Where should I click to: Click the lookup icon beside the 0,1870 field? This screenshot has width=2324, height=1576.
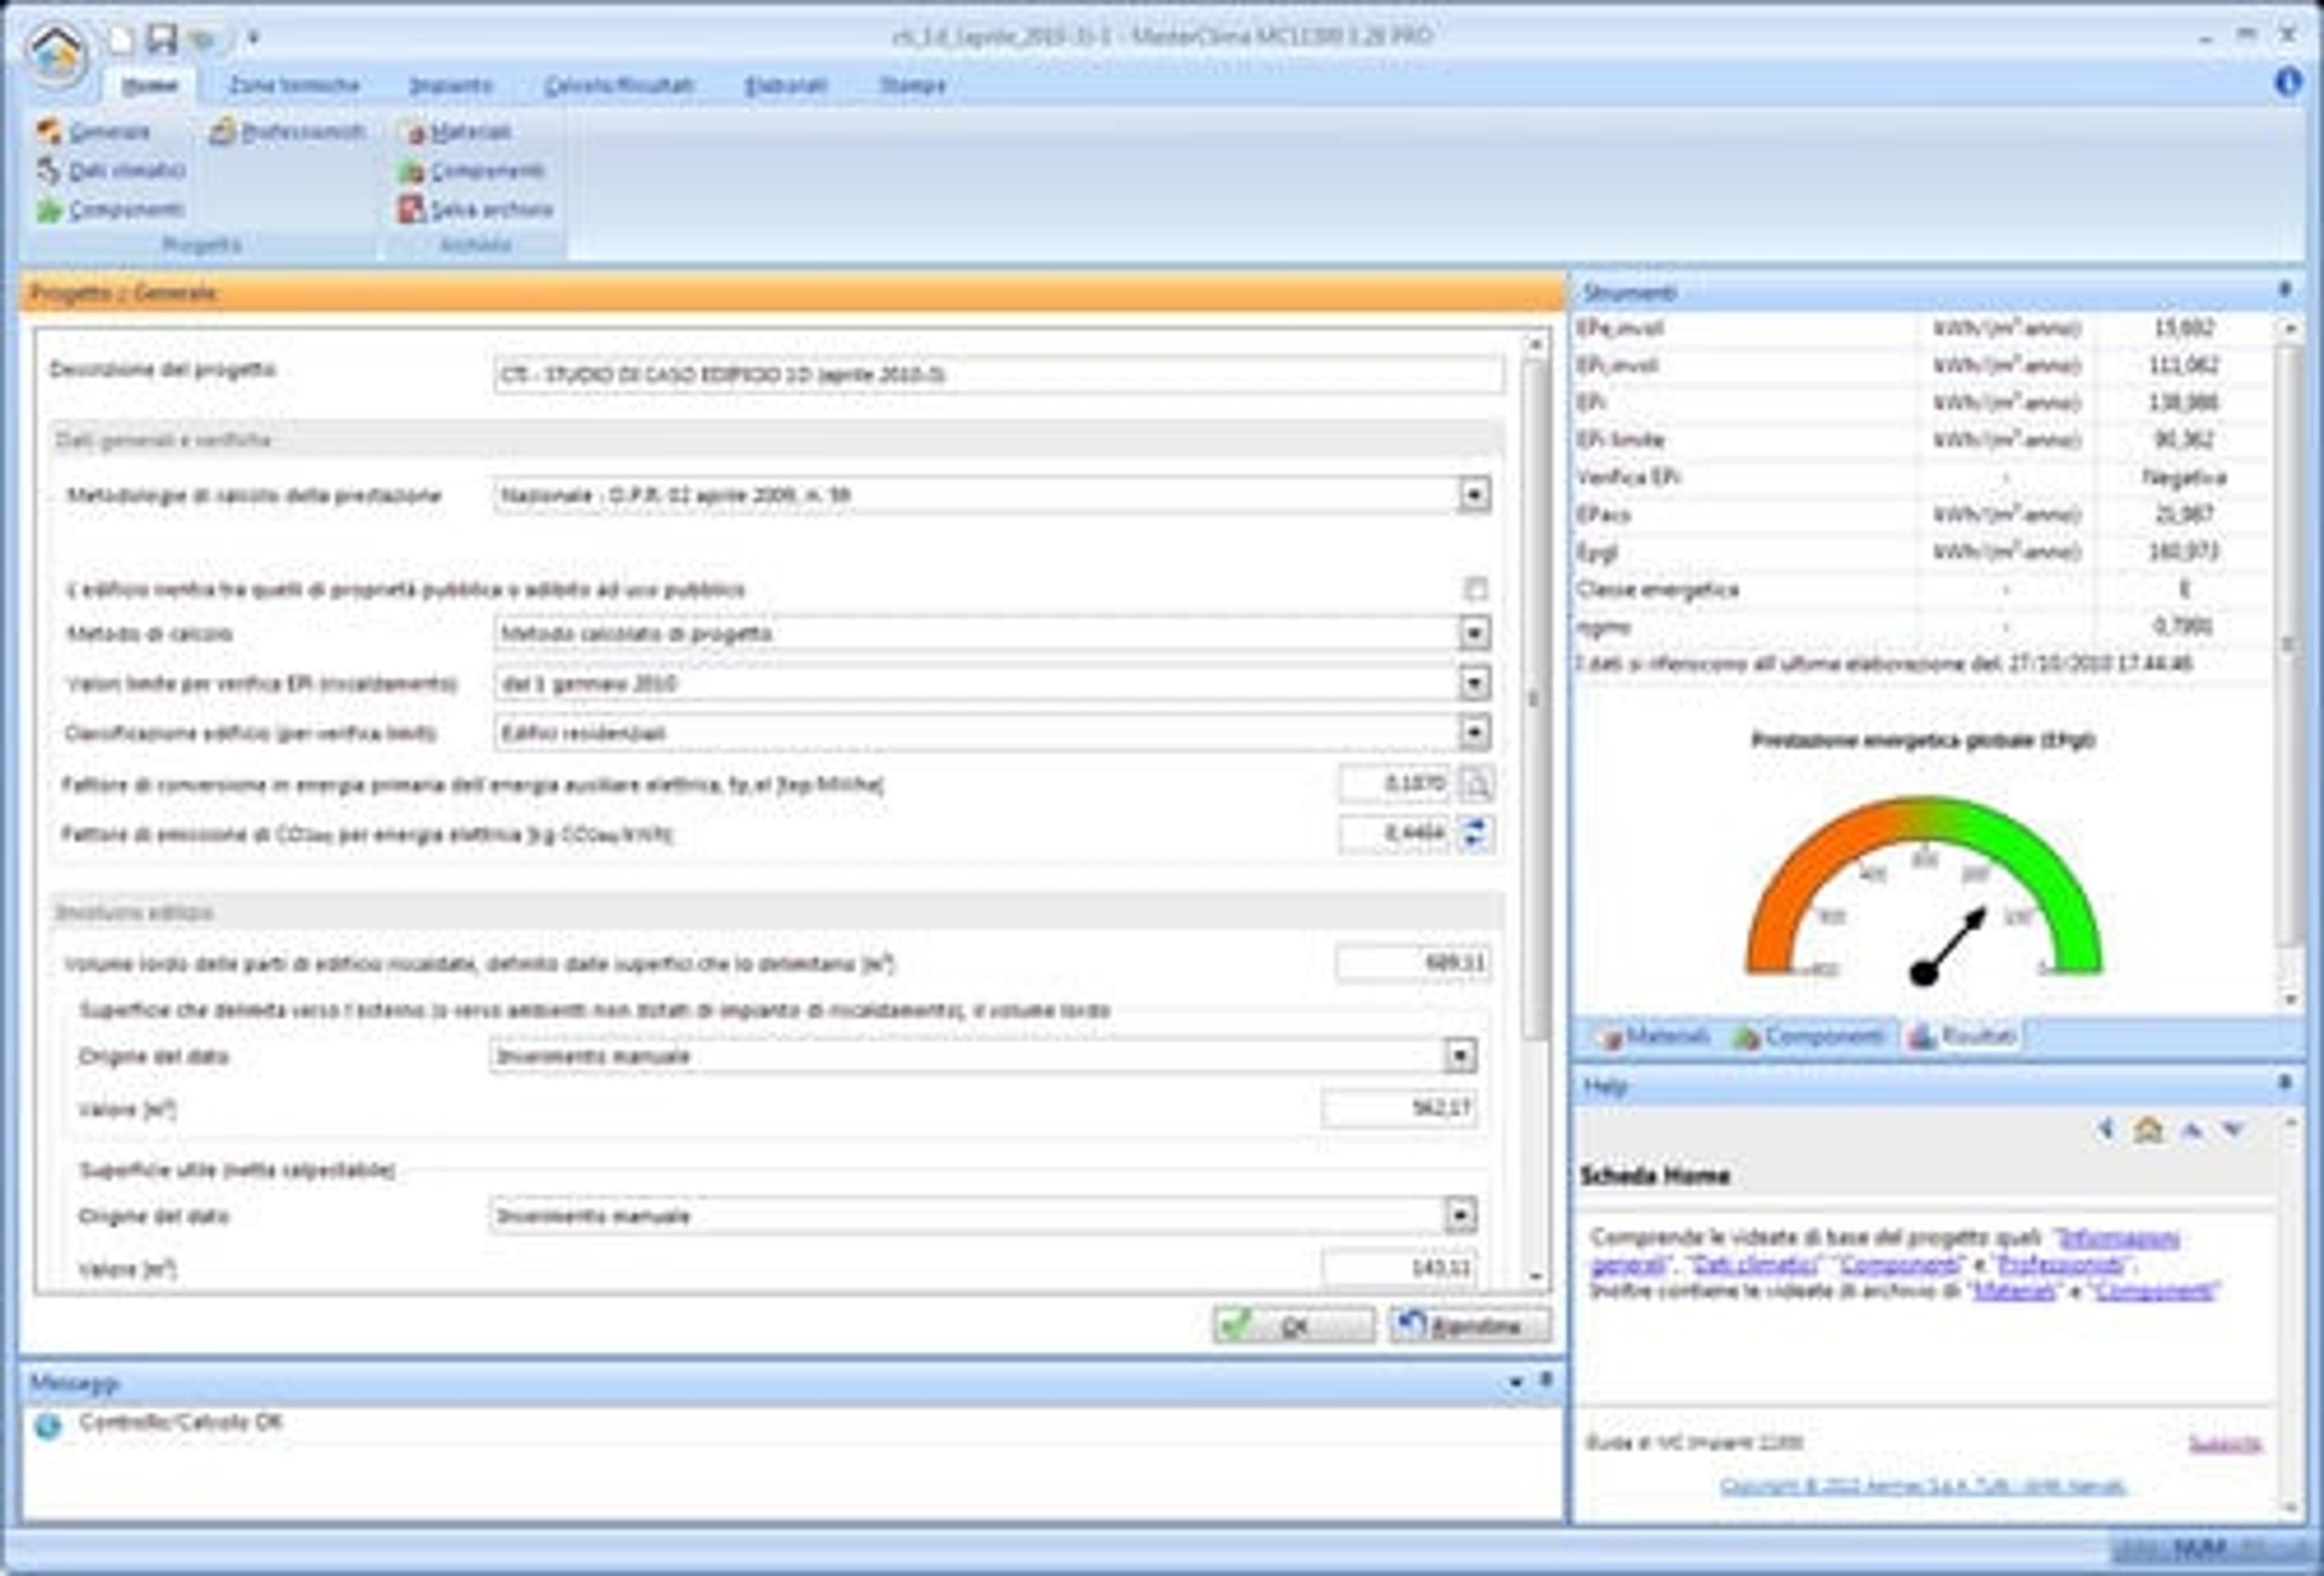1476,784
